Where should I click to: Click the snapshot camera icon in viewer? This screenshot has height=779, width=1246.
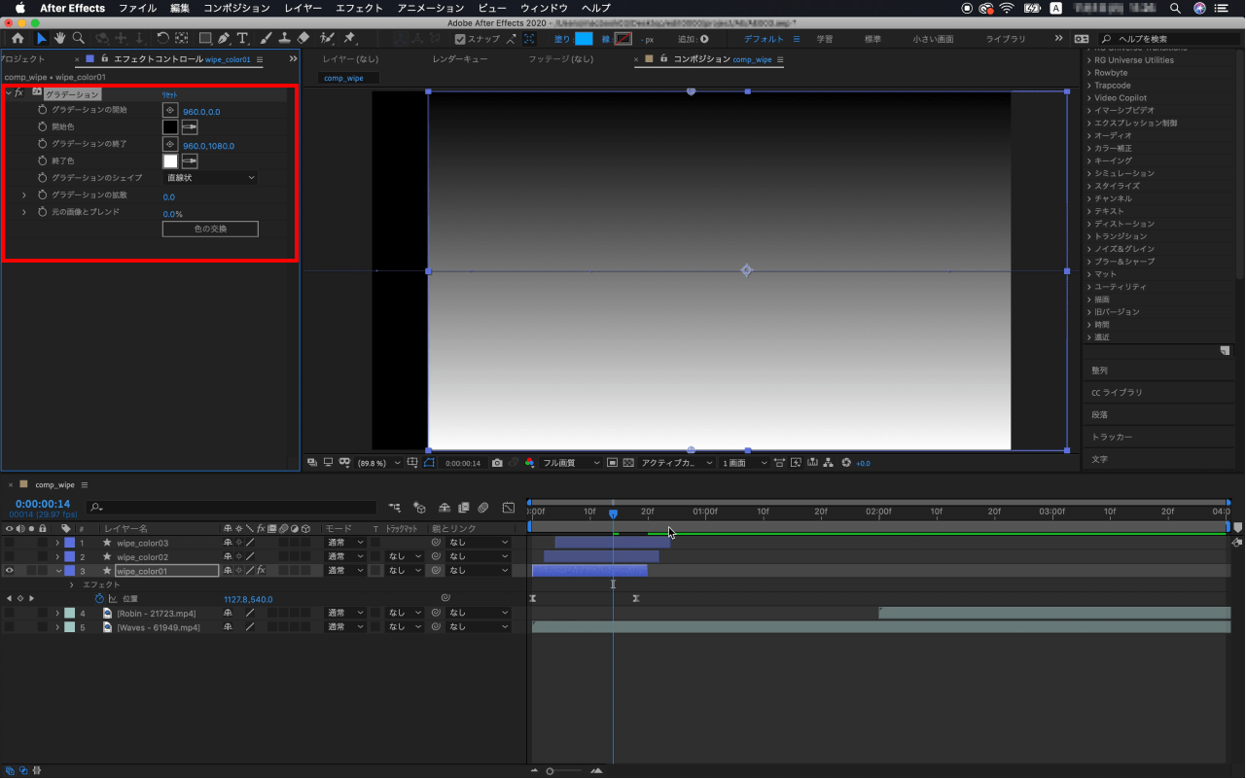pos(497,463)
